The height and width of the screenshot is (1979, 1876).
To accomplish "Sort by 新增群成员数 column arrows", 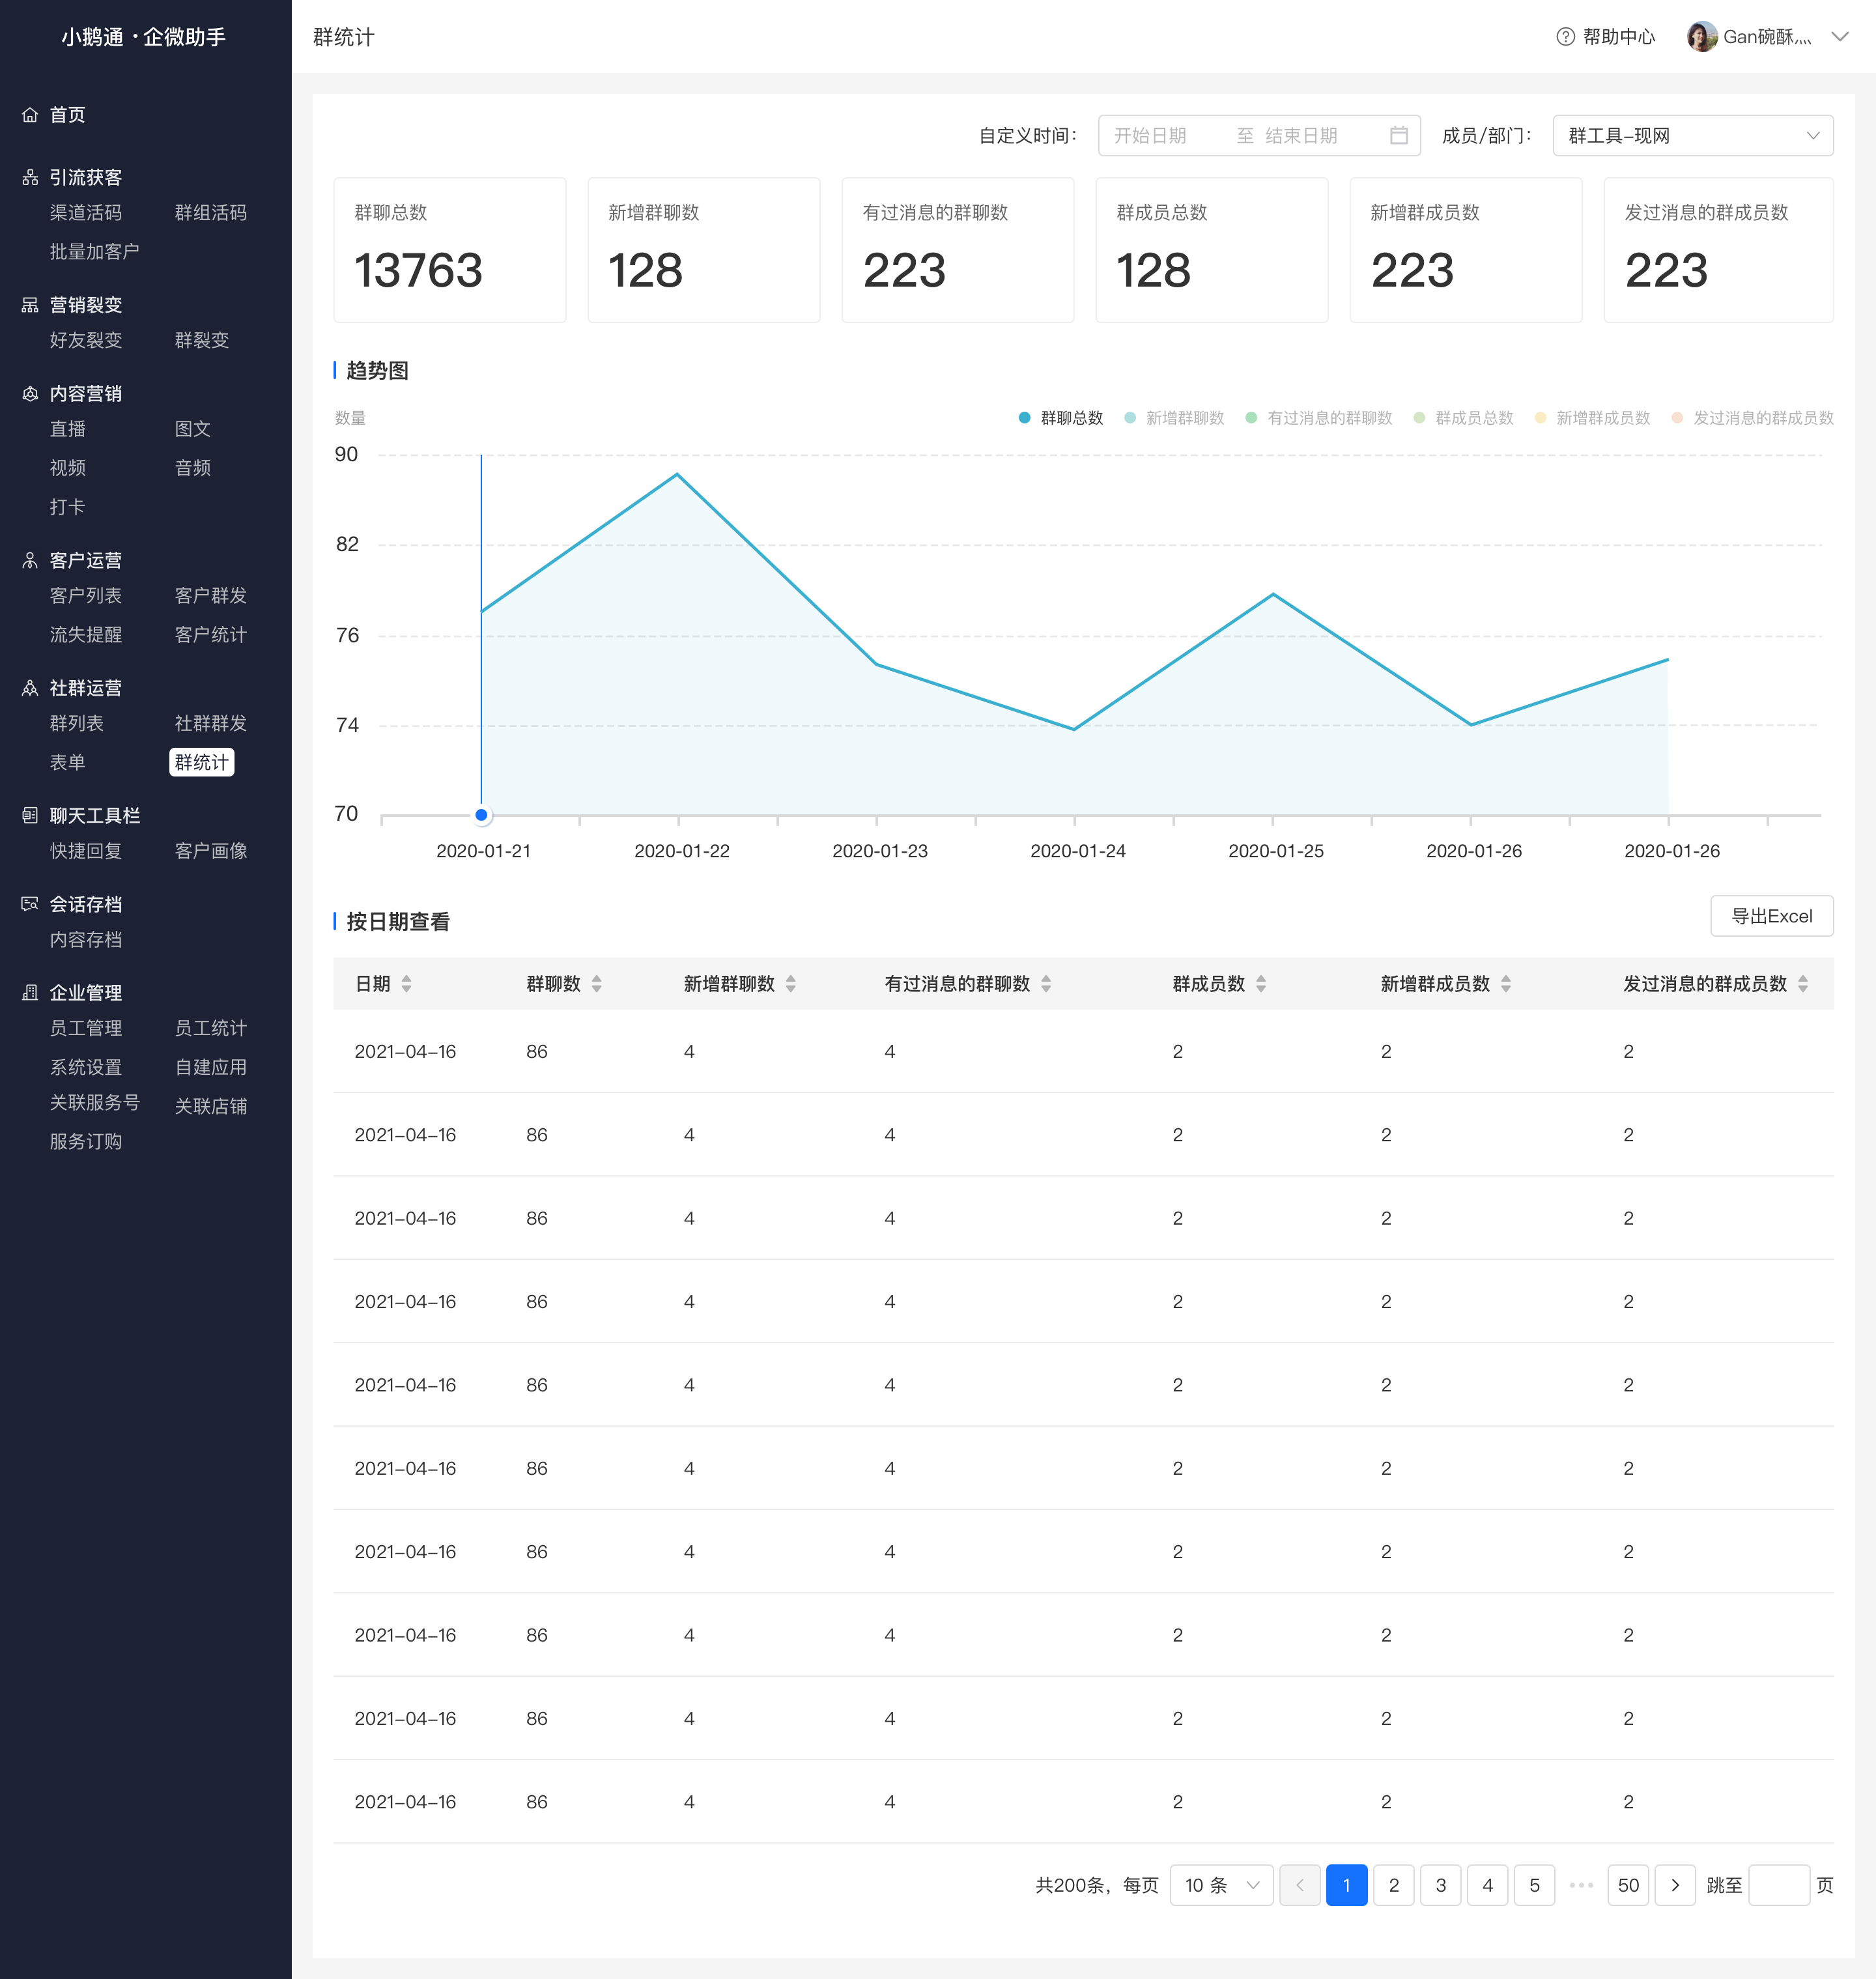I will point(1506,984).
